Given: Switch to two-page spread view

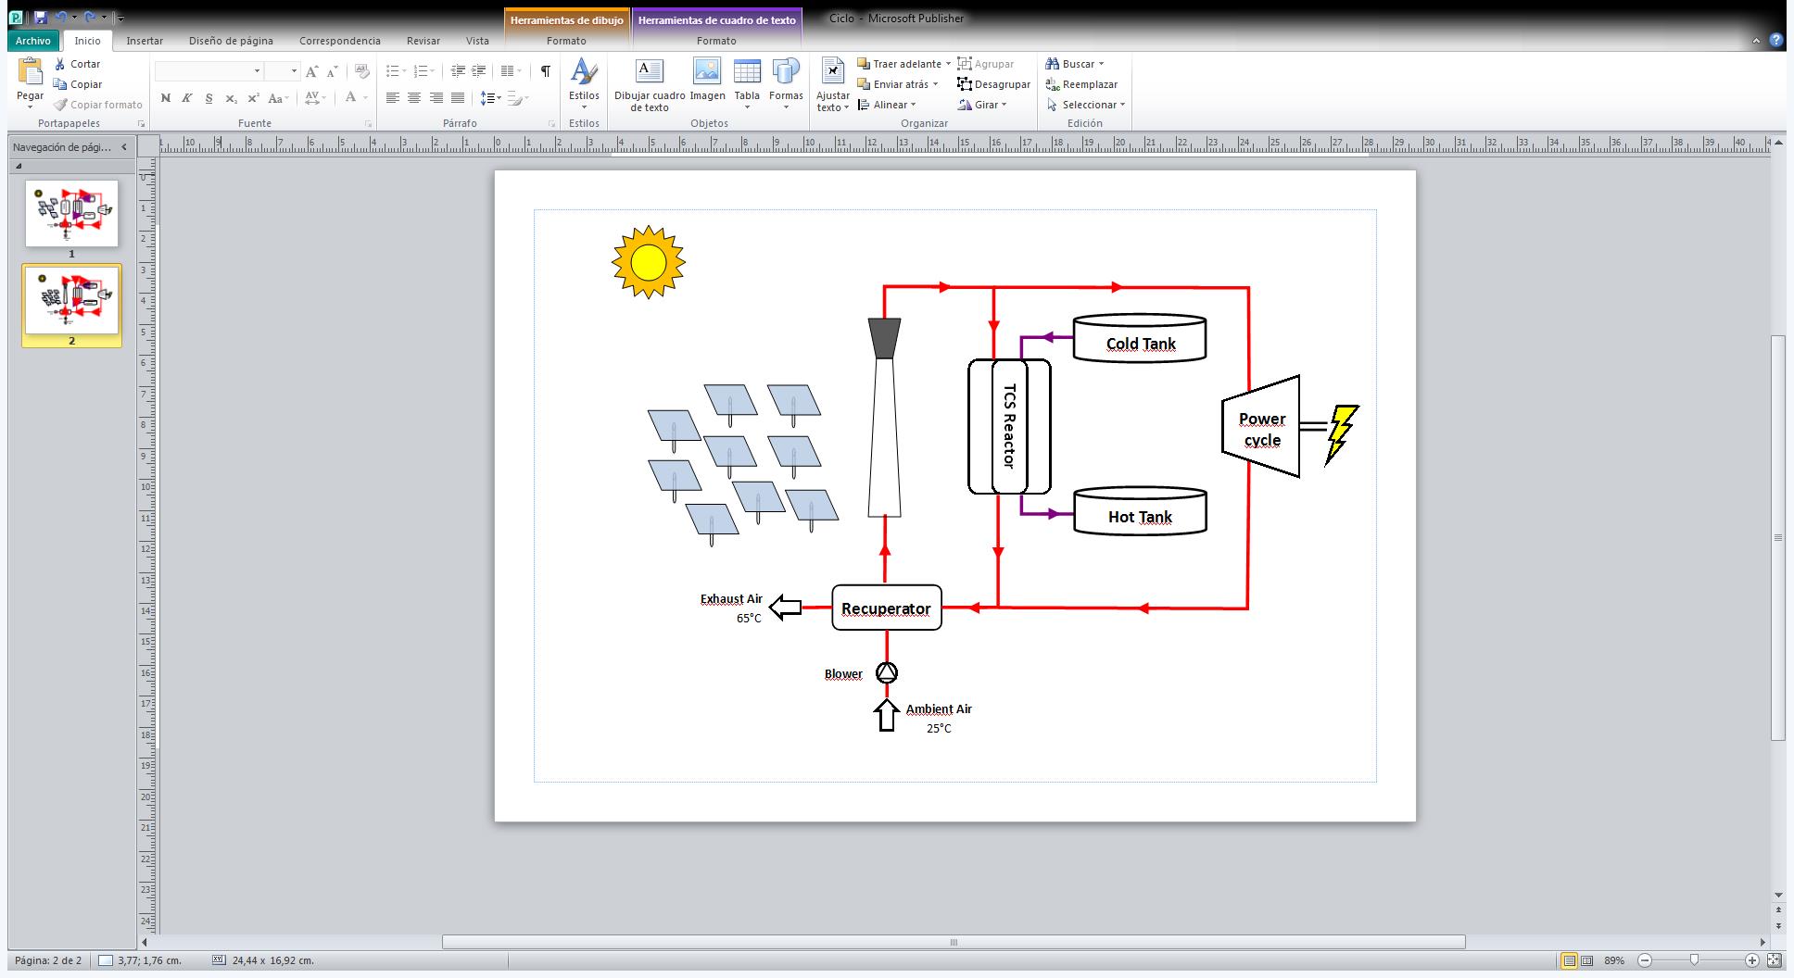Looking at the screenshot, I should 1587,960.
